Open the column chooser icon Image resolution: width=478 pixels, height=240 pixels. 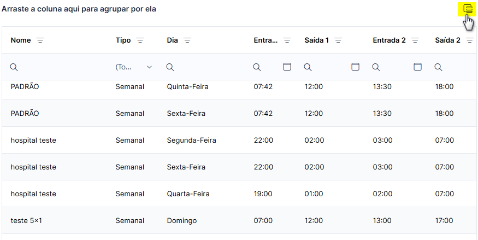(467, 9)
